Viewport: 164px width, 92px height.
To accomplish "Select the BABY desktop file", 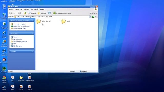I will (x=13, y=88).
